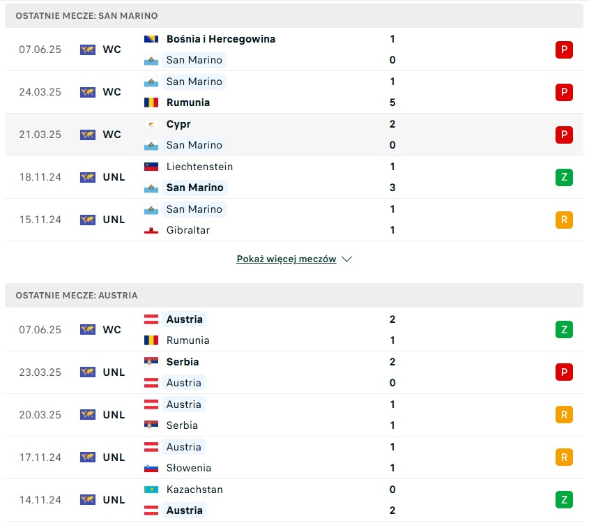
Task: Click the Slovenia flag icon
Action: point(151,468)
